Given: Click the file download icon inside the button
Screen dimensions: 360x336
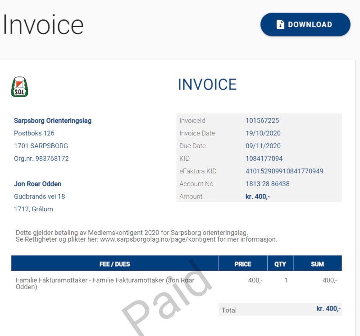Looking at the screenshot, I should click(x=280, y=24).
